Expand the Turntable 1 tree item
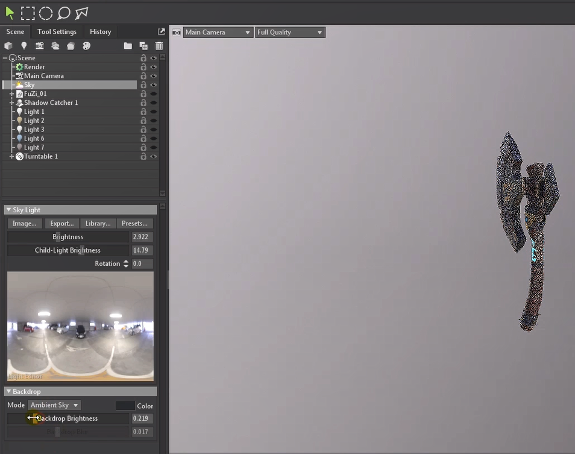 tap(11, 157)
